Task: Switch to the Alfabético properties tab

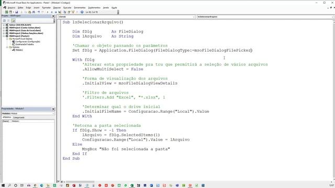Action: click(7, 118)
